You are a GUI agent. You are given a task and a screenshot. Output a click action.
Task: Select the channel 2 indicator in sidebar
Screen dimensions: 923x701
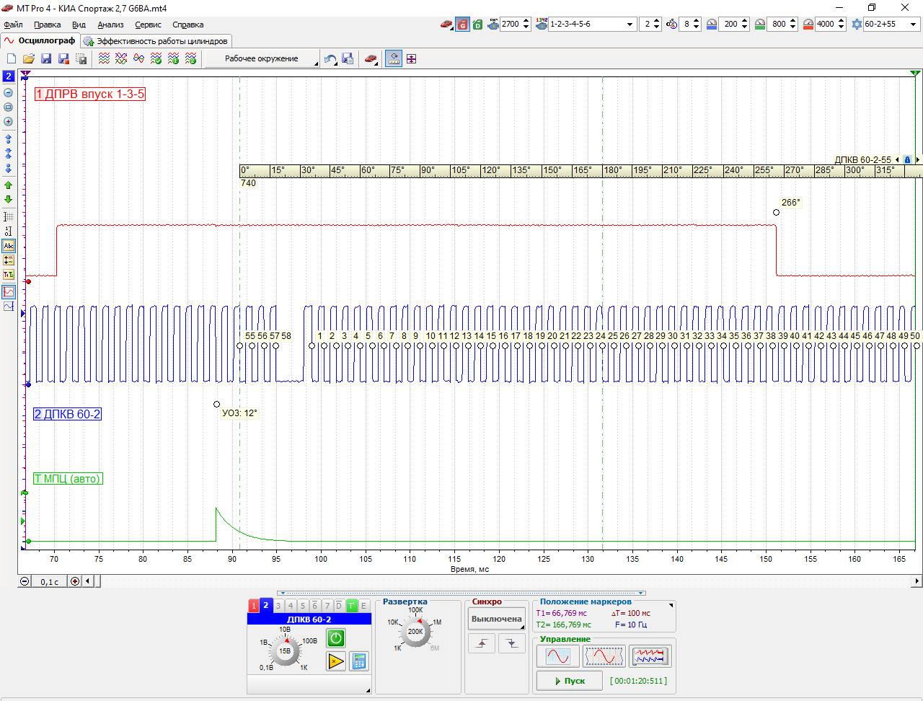pyautogui.click(x=9, y=76)
